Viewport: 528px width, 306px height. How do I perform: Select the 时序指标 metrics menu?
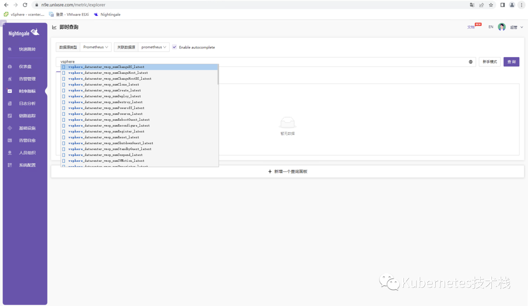(24, 91)
